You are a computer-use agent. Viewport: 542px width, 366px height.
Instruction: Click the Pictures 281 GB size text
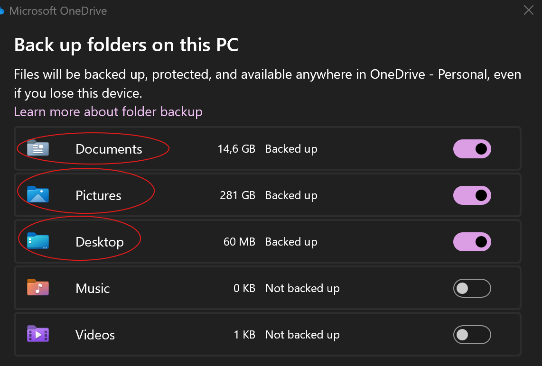coord(237,195)
